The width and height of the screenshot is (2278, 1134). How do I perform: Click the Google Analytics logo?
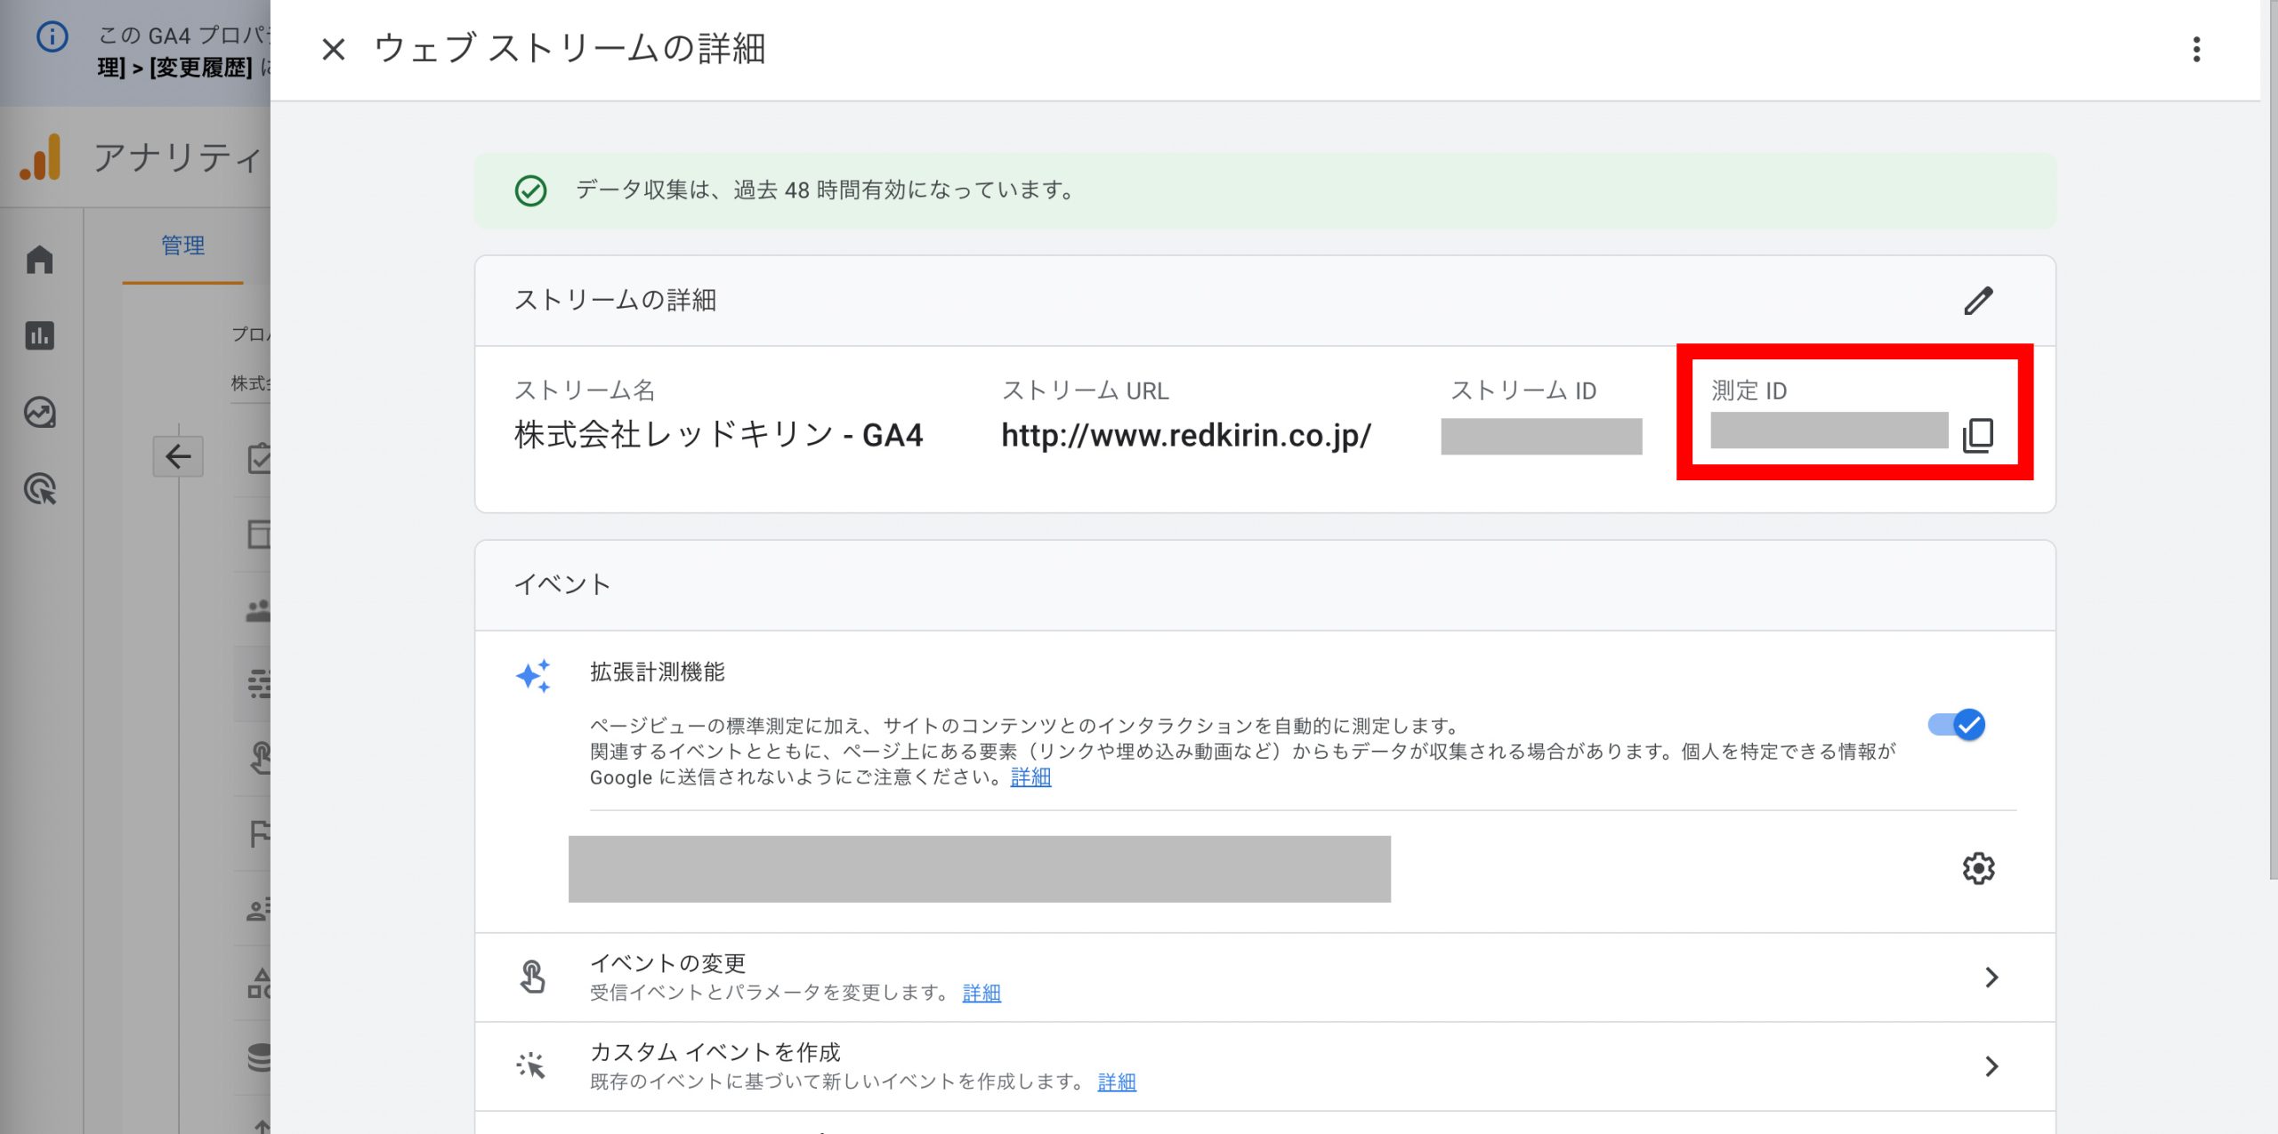pyautogui.click(x=41, y=157)
